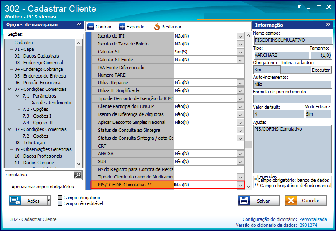Image resolution: width=336 pixels, height=231 pixels.
Task: Click the Restaurar arrow icon
Action: [x=157, y=27]
